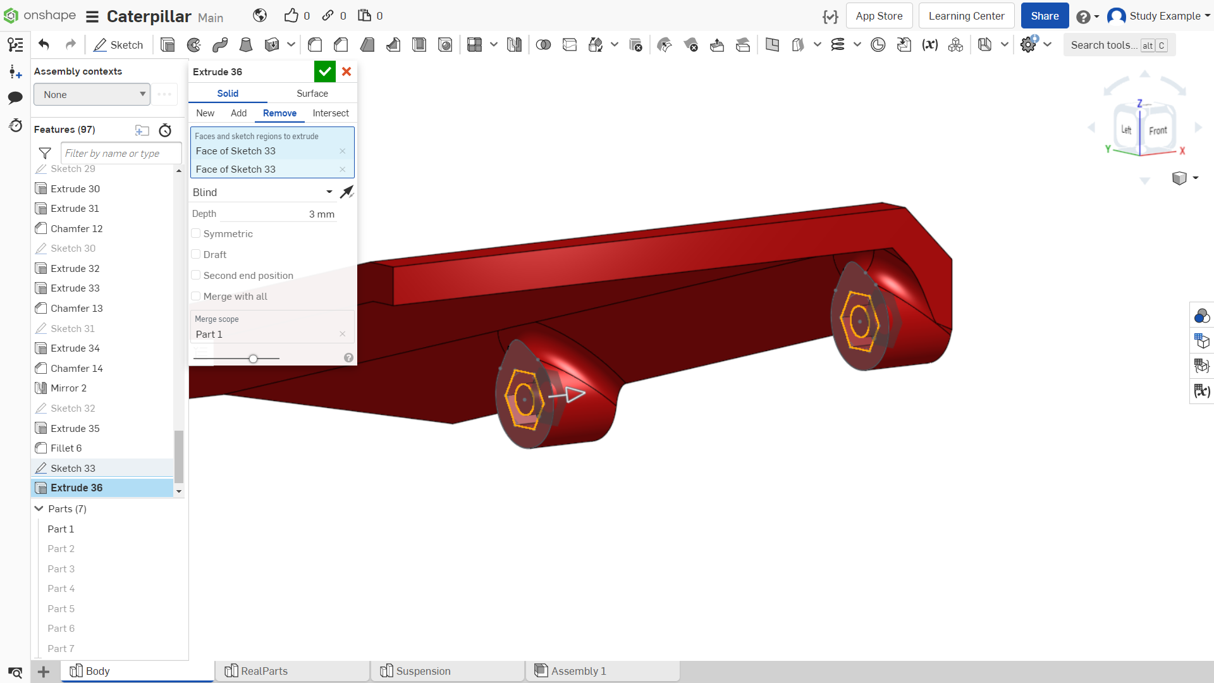Select the Shell tool icon

(x=419, y=45)
